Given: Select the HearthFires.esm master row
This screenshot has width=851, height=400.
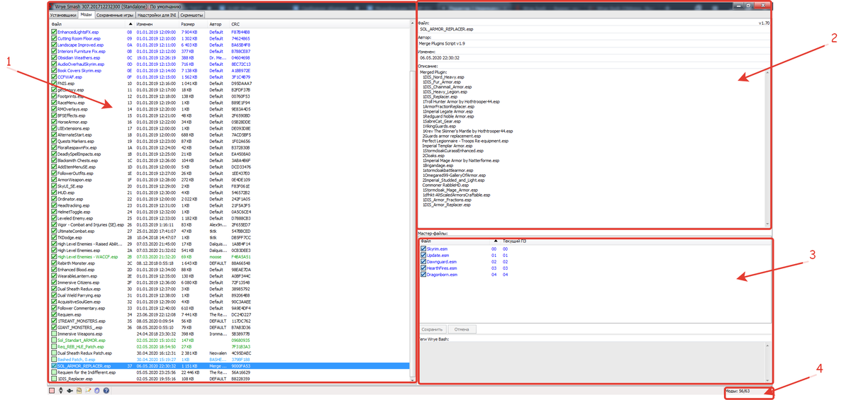Looking at the screenshot, I should coord(594,268).
